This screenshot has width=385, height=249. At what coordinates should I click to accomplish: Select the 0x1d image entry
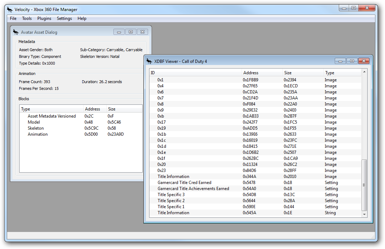[x=255, y=146]
